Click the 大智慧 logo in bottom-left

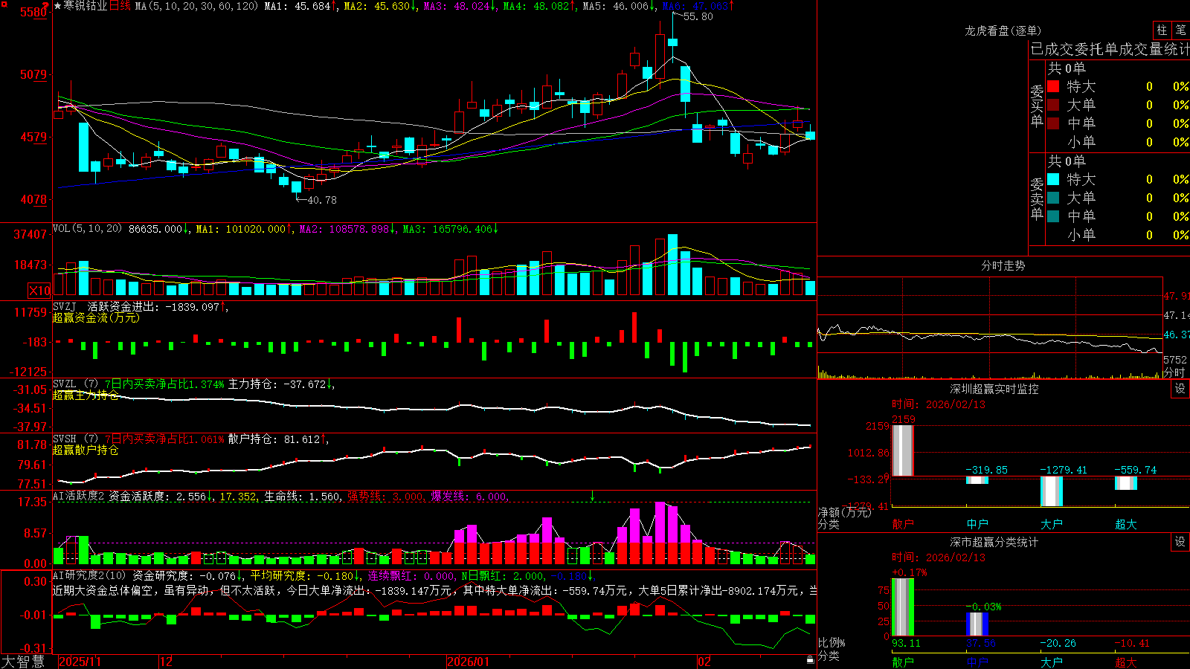(23, 662)
